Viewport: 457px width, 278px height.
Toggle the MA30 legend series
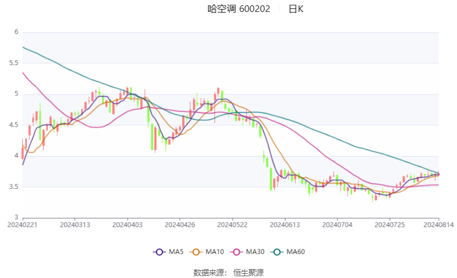pyautogui.click(x=247, y=252)
